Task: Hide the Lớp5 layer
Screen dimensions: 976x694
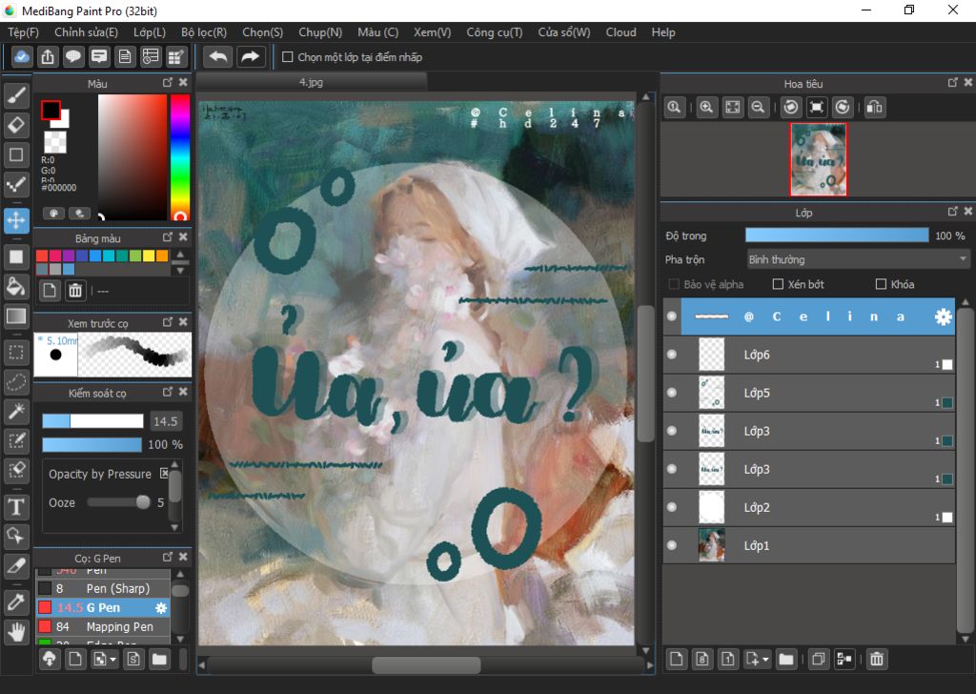Action: (x=672, y=393)
